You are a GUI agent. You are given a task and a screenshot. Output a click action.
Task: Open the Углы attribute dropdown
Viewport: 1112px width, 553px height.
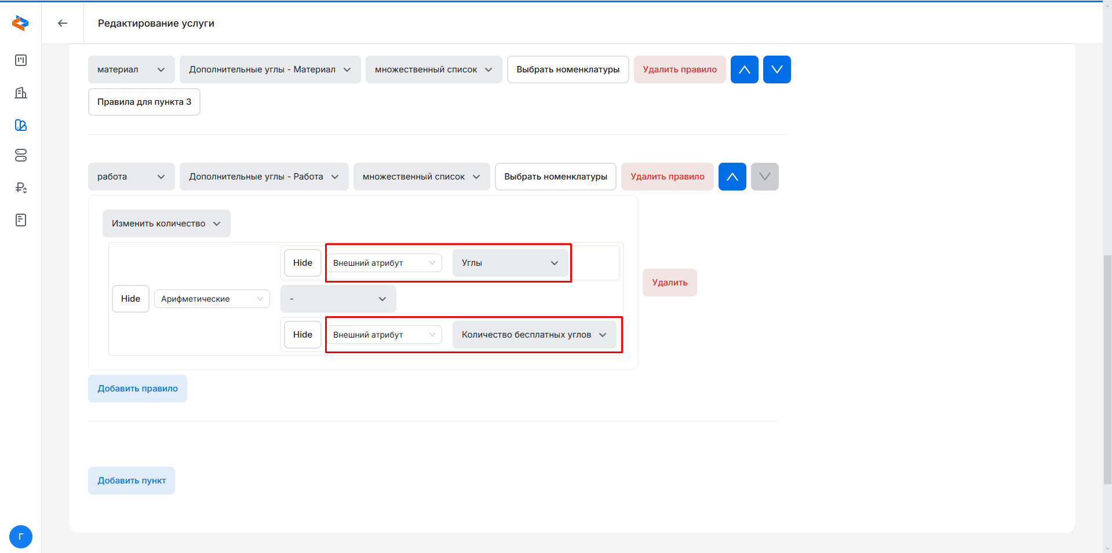(510, 263)
